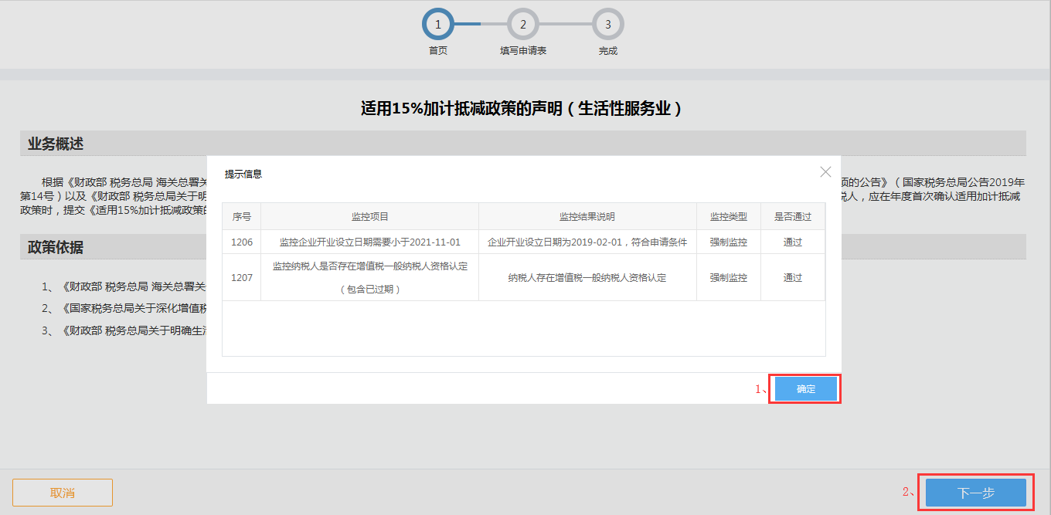Click the 序号 column header

pos(242,216)
